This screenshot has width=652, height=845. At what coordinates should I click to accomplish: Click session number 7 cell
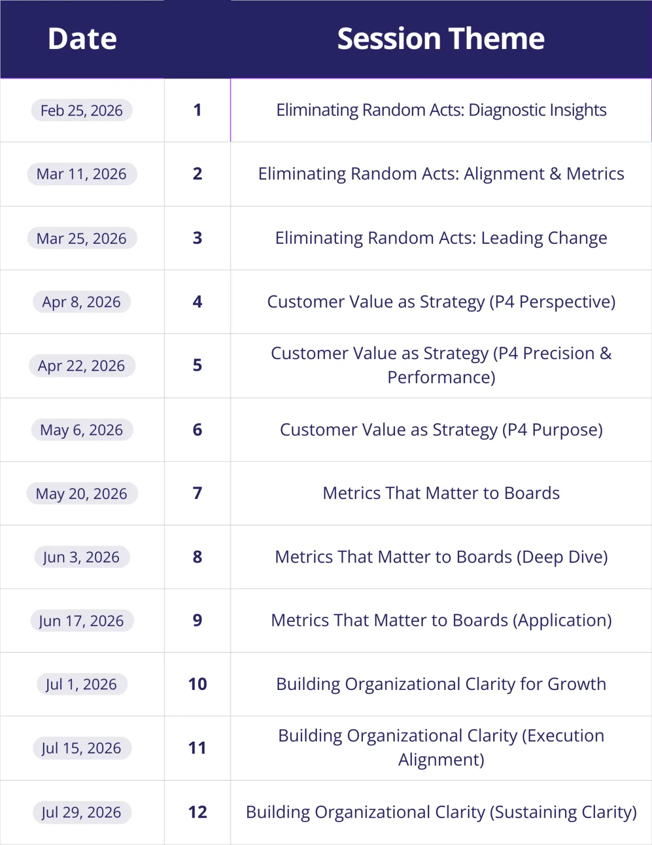(197, 494)
